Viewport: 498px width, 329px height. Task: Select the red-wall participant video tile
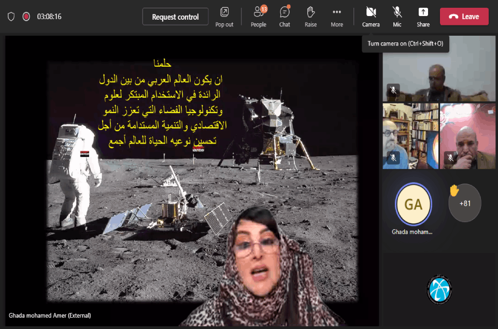(x=467, y=136)
